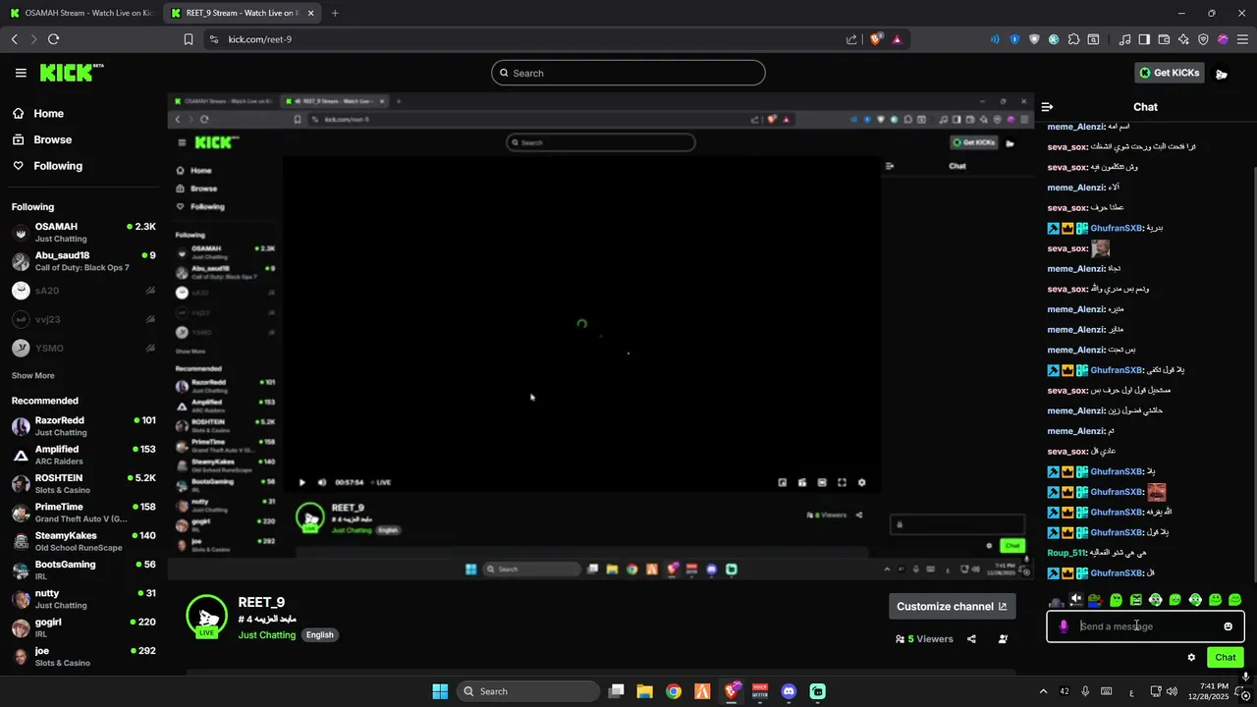1257x707 pixels.
Task: Click the KICK logo
Action: click(x=71, y=73)
